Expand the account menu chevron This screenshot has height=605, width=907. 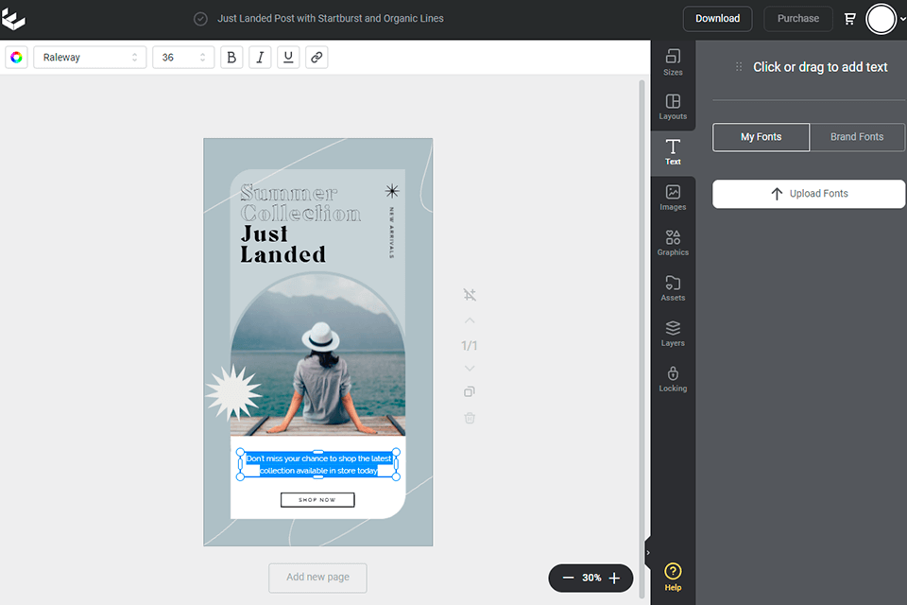click(901, 18)
